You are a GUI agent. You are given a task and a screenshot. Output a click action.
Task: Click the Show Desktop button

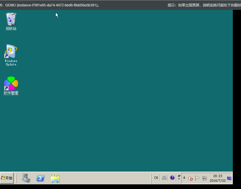tap(229, 178)
